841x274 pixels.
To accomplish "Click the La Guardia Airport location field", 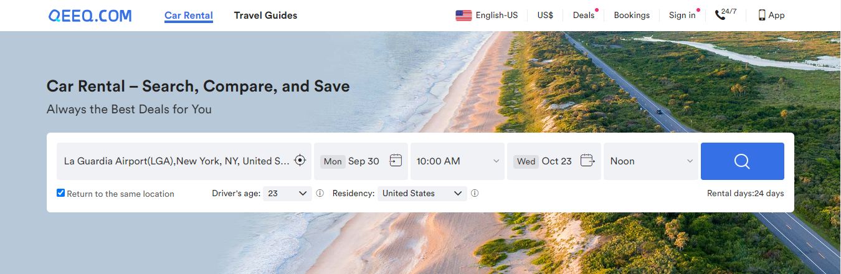I will (177, 161).
